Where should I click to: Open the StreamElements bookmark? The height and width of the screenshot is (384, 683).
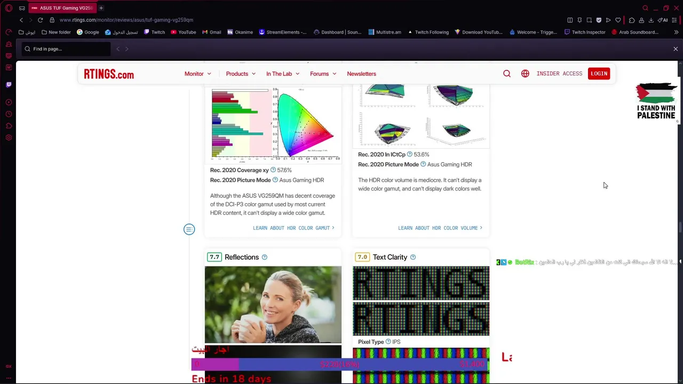click(x=283, y=32)
